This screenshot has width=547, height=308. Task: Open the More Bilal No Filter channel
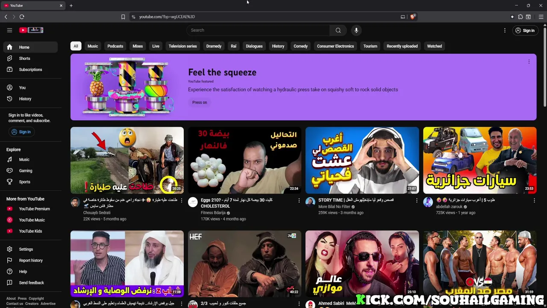[x=334, y=207]
